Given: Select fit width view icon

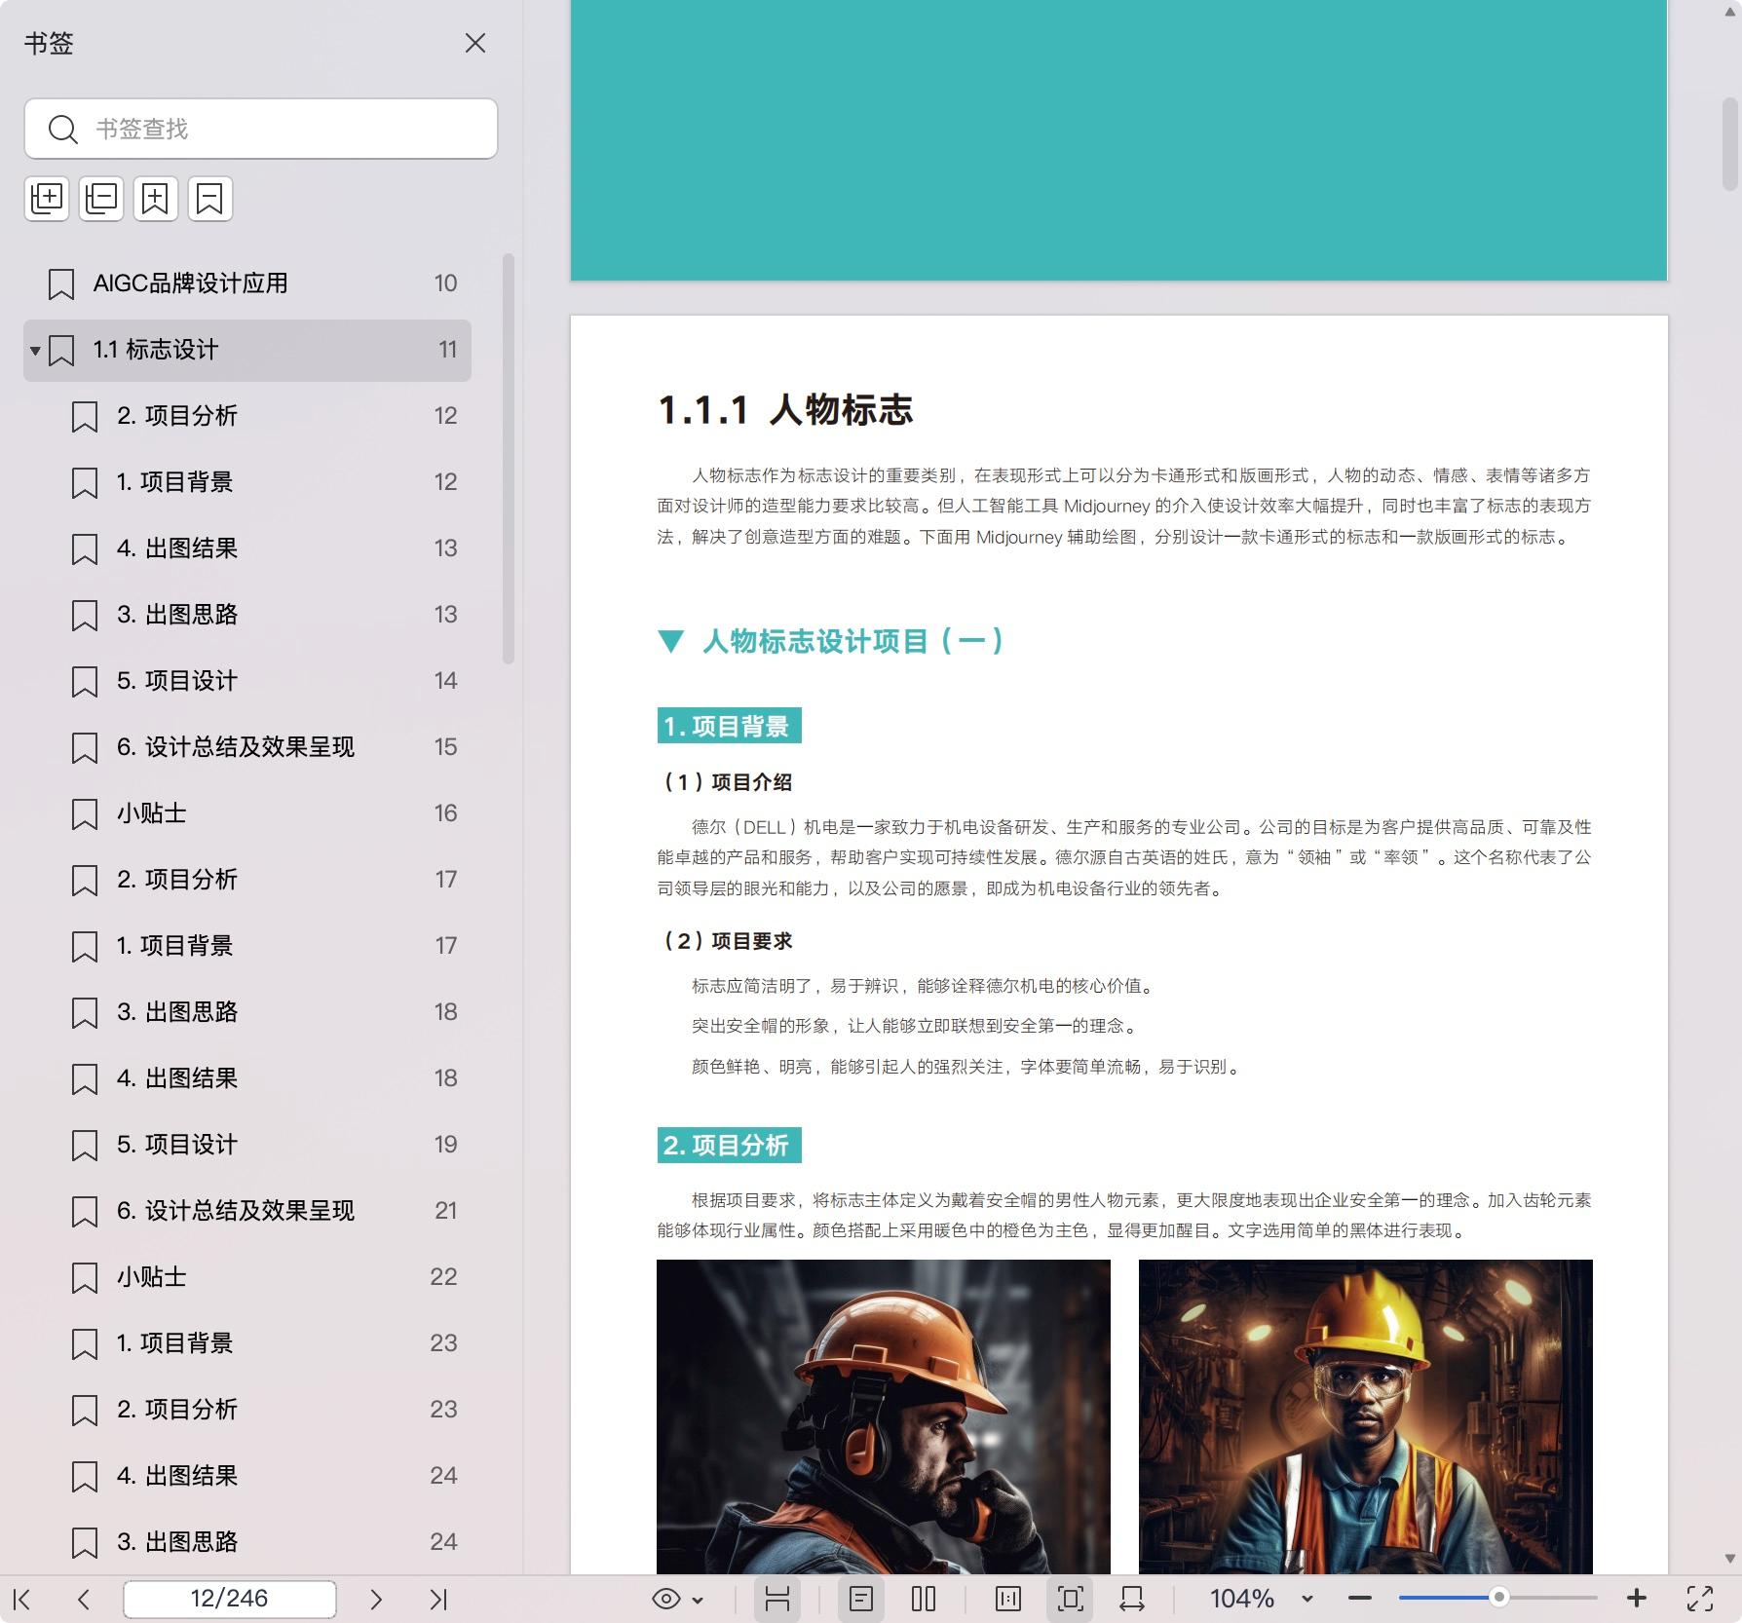Looking at the screenshot, I should point(1132,1599).
